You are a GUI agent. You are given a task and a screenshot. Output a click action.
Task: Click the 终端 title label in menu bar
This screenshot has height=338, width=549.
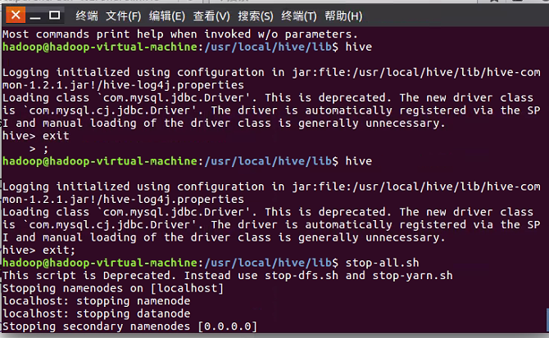tap(87, 16)
